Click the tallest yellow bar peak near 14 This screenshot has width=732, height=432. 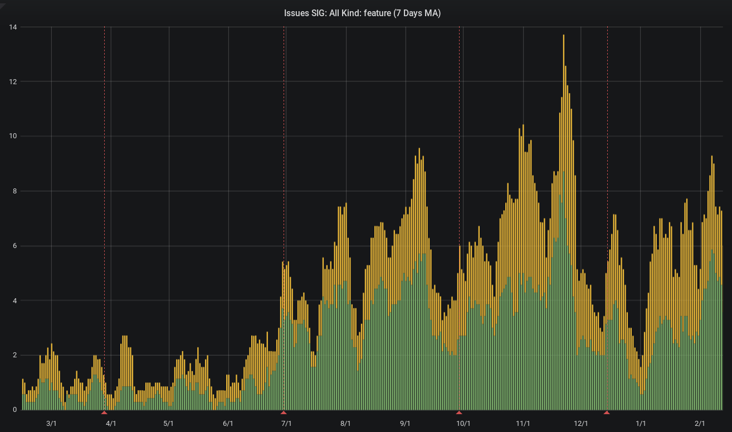[564, 37]
